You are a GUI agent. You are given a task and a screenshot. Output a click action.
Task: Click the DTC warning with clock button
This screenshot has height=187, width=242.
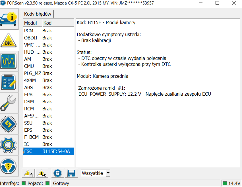tap(42, 173)
